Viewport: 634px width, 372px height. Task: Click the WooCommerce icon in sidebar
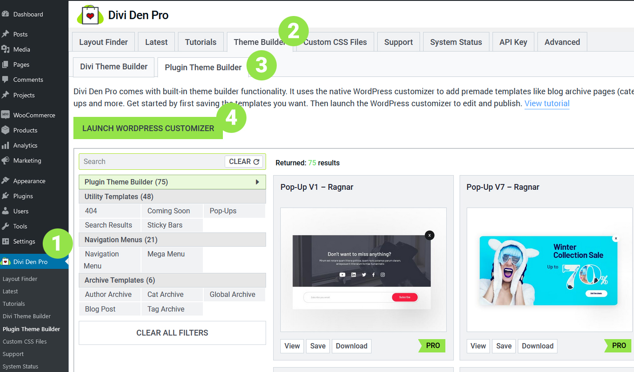coord(5,115)
